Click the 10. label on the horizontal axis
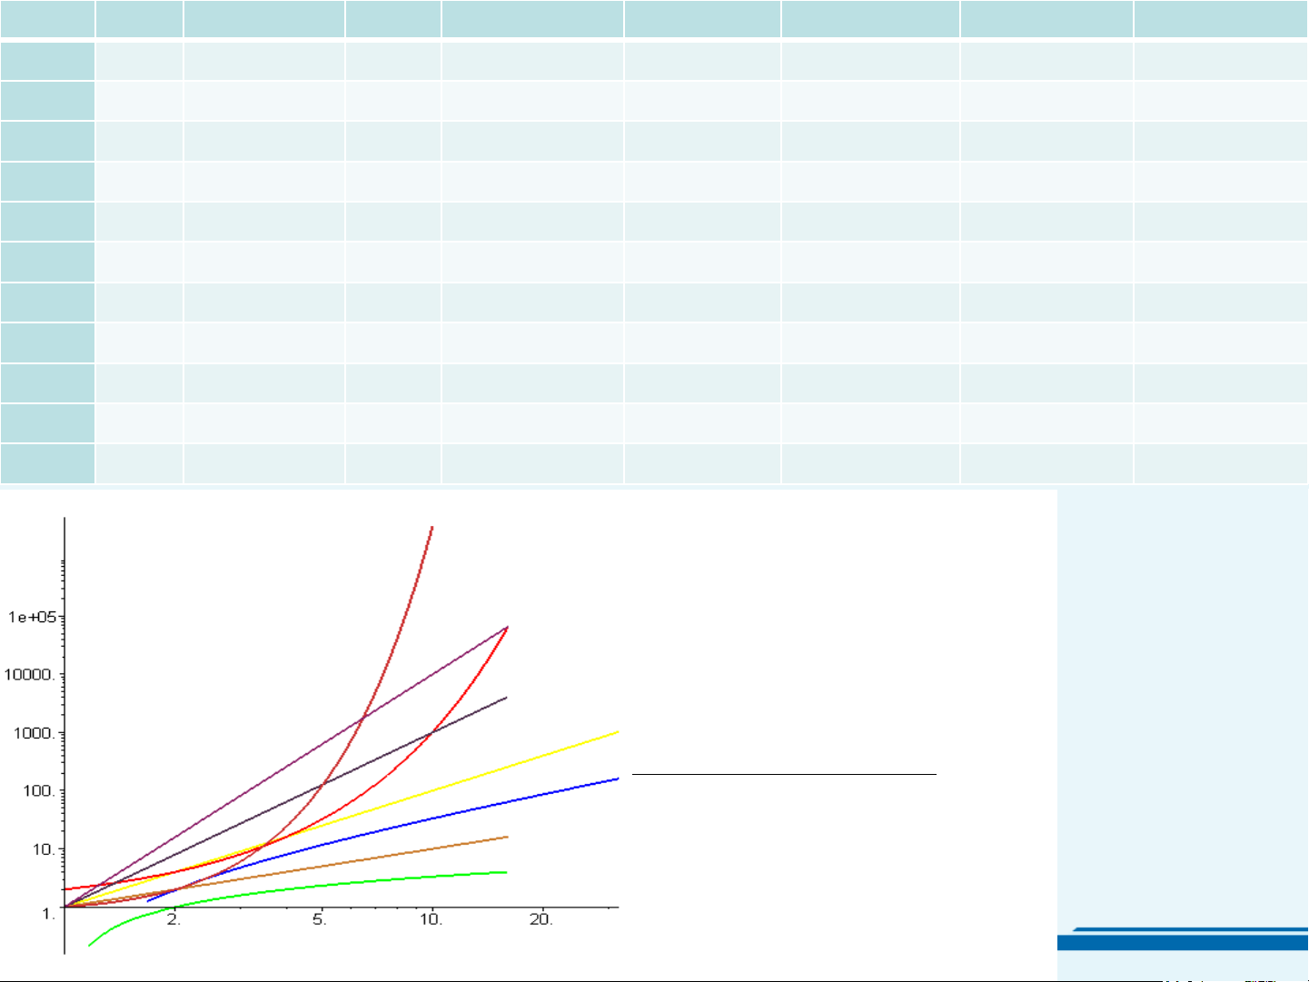The height and width of the screenshot is (982, 1309). [431, 919]
